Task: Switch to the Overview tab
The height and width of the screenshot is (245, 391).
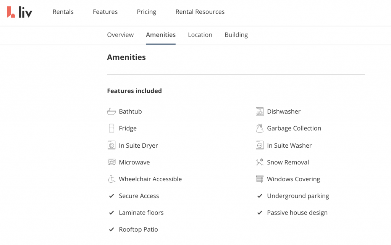Action: tap(120, 35)
